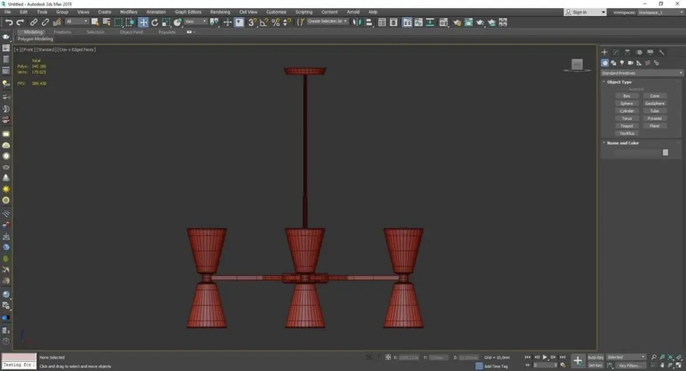Switch command panel to Display tab
The height and width of the screenshot is (371, 686).
651,52
